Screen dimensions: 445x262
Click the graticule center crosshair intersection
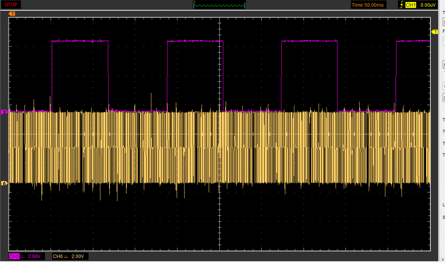(219, 134)
